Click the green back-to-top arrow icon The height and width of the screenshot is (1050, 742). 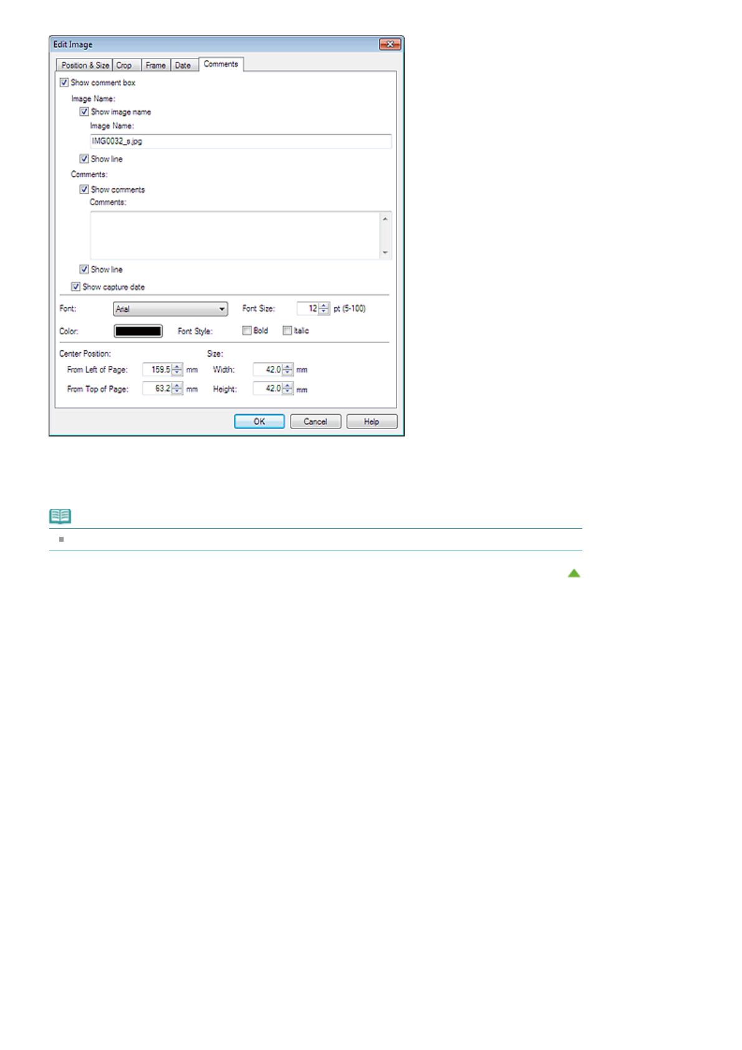tap(574, 573)
